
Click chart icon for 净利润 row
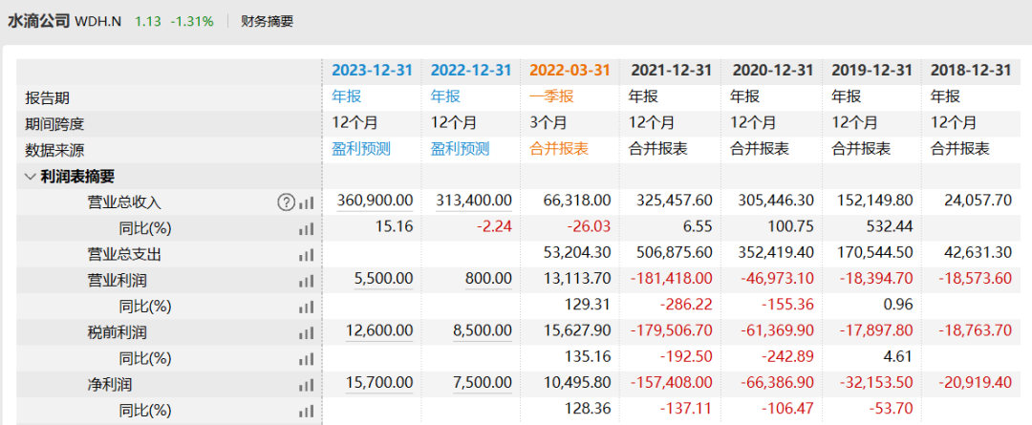(x=307, y=385)
